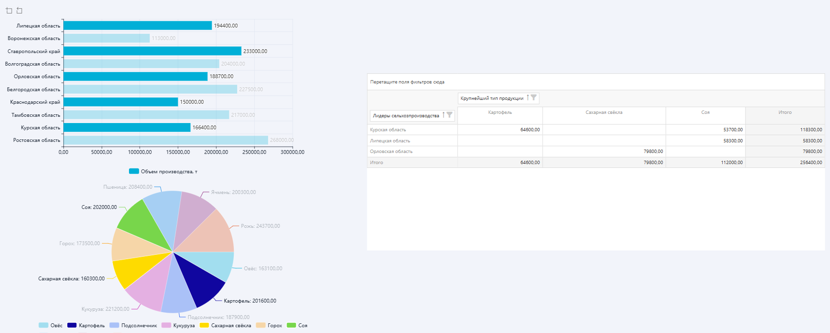Click sort arrow on Крупнейший тип продукции
This screenshot has width=830, height=333.
[x=528, y=97]
